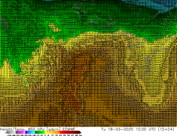Click the "Height/Temp. 850 hPa" title text
This screenshot has width=177, height=136.
(x=22, y=129)
